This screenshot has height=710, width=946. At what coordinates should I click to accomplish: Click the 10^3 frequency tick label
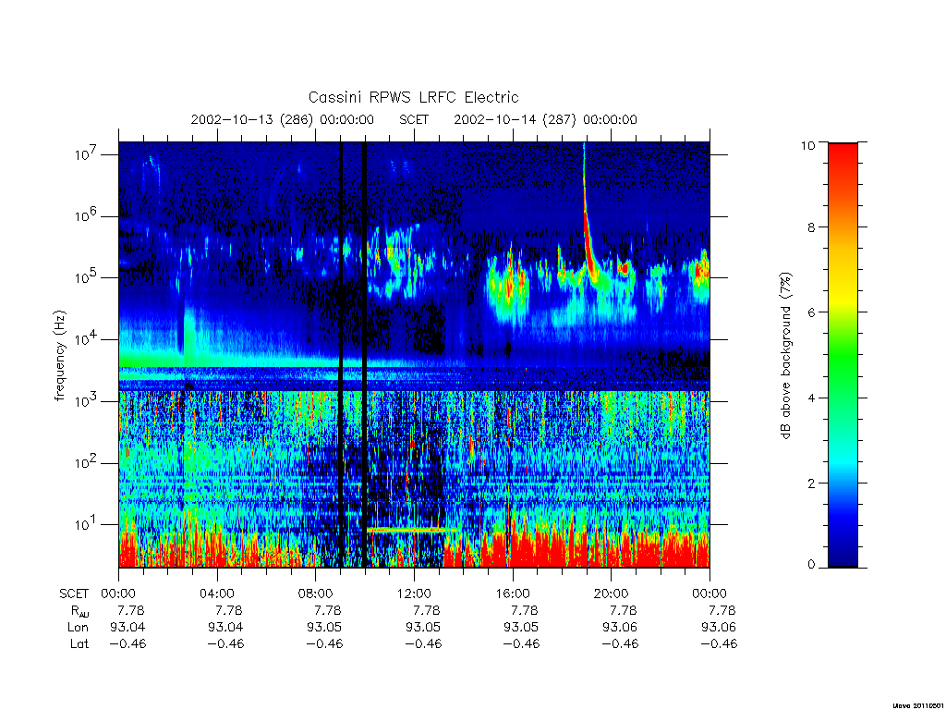86,401
